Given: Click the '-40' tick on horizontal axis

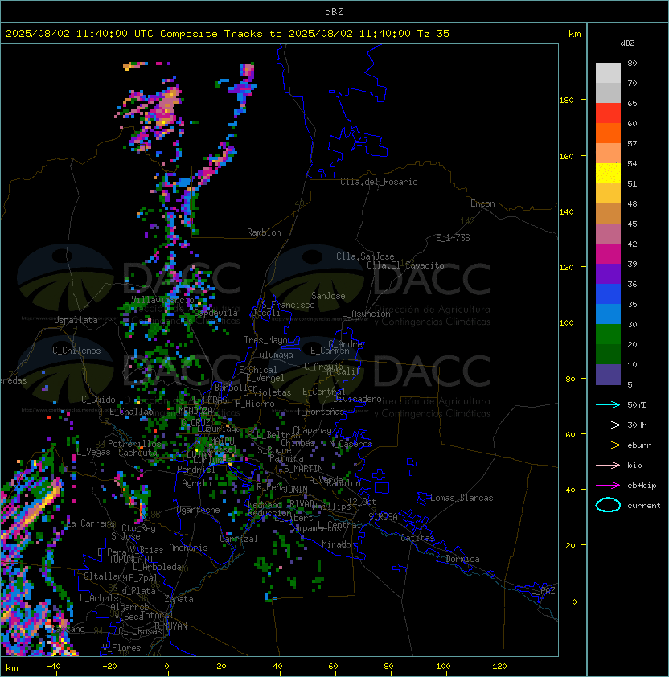Looking at the screenshot, I should pos(53,667).
